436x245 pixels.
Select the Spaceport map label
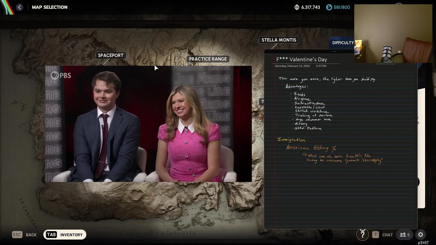[x=111, y=55]
